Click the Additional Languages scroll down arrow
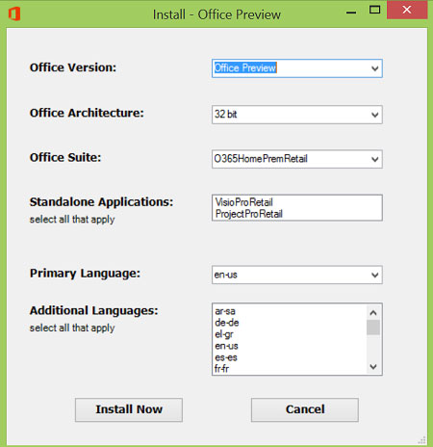The height and width of the screenshot is (447, 433). click(x=373, y=366)
